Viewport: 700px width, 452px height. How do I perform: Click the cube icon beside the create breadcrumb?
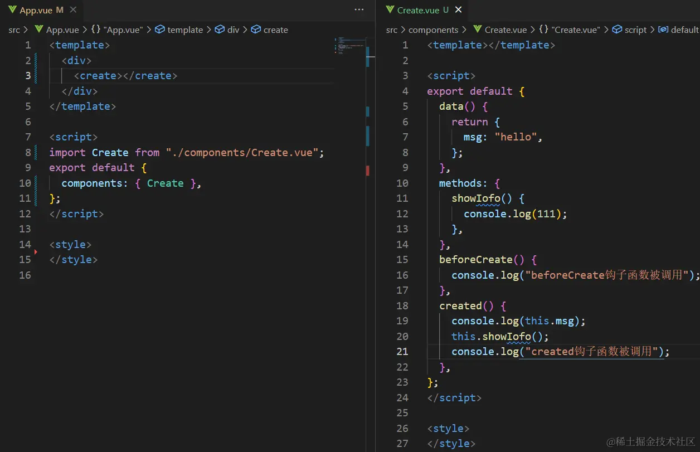point(255,30)
